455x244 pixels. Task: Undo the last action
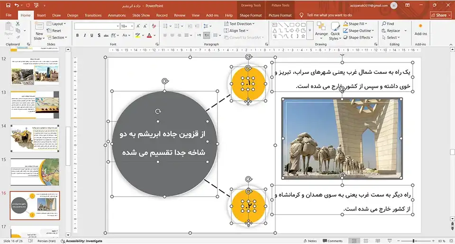[x=17, y=5]
